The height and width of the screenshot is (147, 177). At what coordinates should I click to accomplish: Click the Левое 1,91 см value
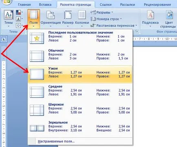click(76, 94)
